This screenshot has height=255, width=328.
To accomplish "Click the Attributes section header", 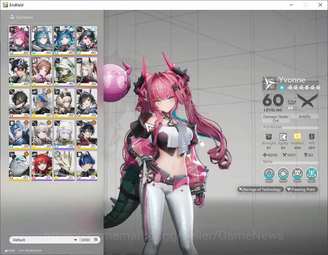I will point(272,127).
